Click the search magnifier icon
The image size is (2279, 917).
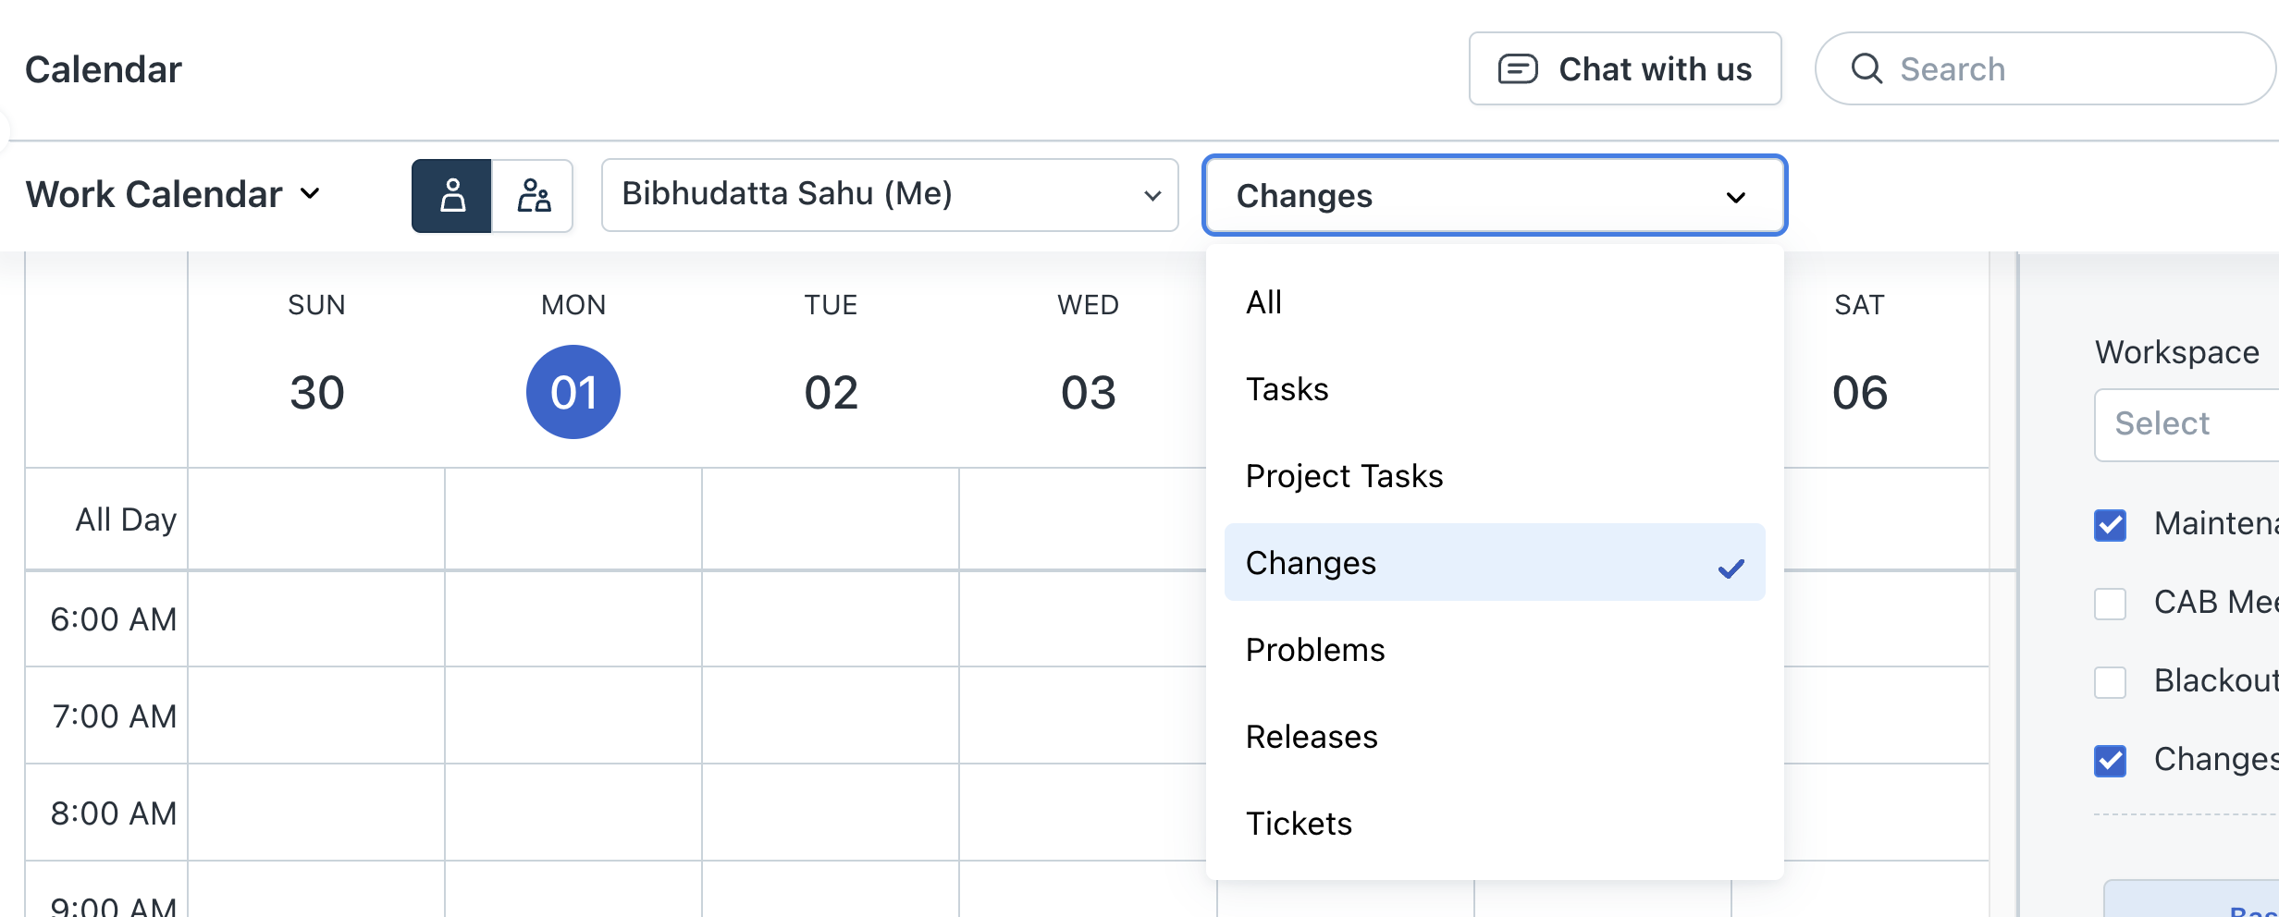click(1866, 69)
